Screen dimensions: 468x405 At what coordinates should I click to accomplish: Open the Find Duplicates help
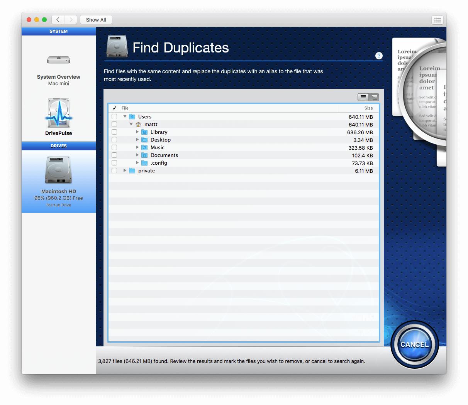click(x=379, y=56)
